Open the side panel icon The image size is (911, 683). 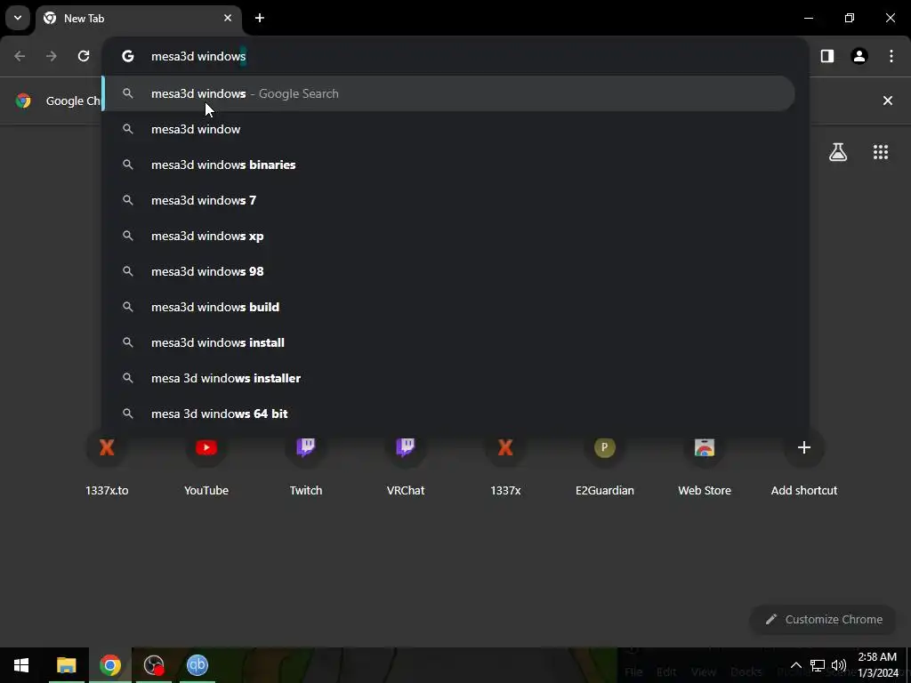(827, 56)
